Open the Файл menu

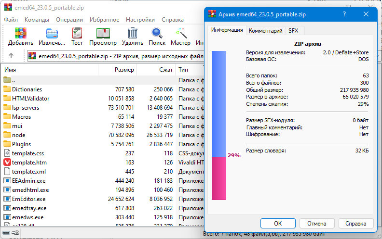coord(11,20)
